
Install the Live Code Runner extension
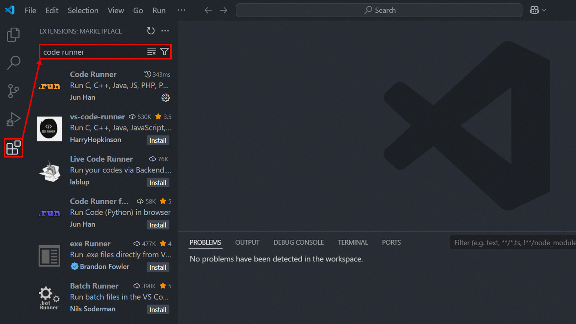[x=158, y=183]
